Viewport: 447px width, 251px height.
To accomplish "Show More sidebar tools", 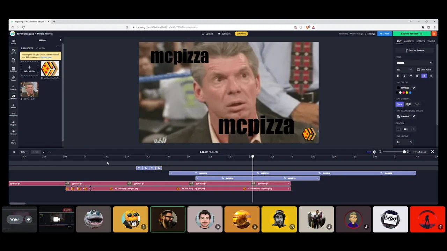I will (x=13, y=142).
